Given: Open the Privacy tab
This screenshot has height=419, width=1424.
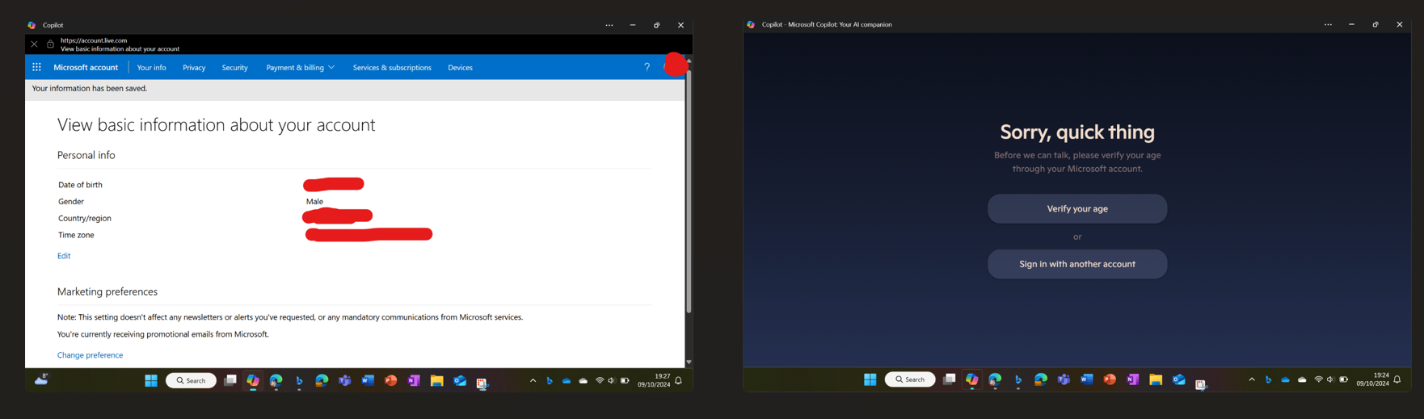Looking at the screenshot, I should 194,68.
